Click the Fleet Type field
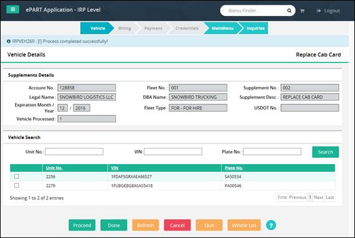Screen dimensions: 355x238 (198, 108)
